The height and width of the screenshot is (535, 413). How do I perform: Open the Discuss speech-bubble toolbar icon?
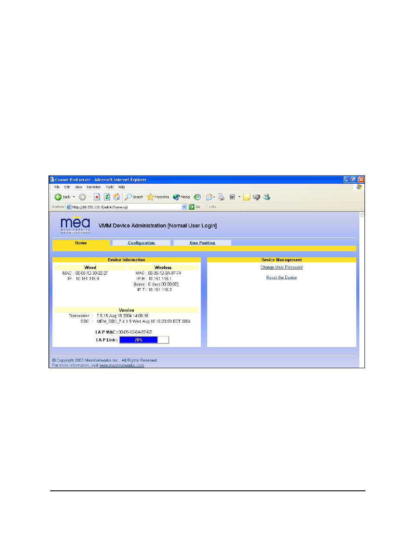click(x=256, y=197)
